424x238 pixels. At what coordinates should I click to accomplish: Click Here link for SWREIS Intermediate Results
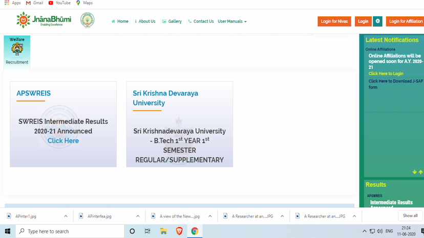(63, 140)
